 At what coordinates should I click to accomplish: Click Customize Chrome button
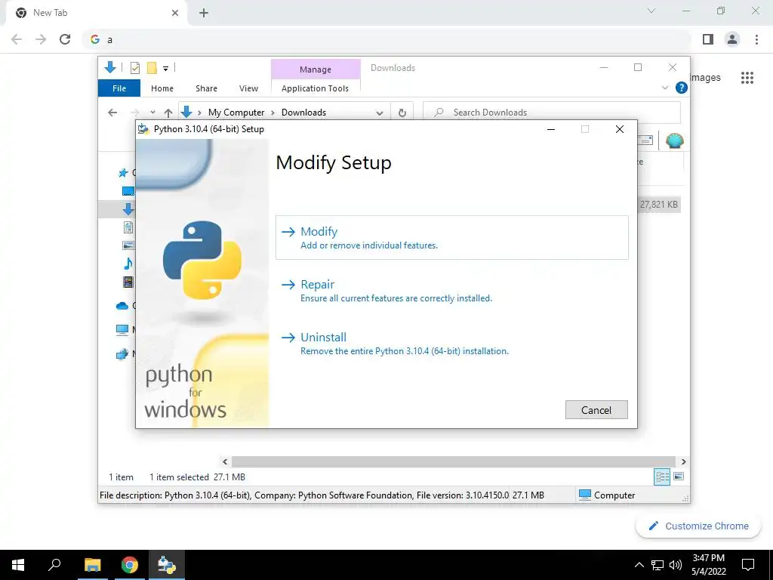[698, 526]
